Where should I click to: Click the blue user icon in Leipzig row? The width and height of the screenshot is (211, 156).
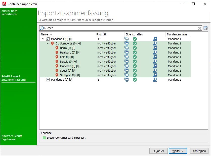(x=155, y=62)
